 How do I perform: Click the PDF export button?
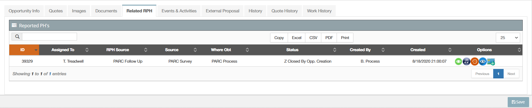coord(329,38)
